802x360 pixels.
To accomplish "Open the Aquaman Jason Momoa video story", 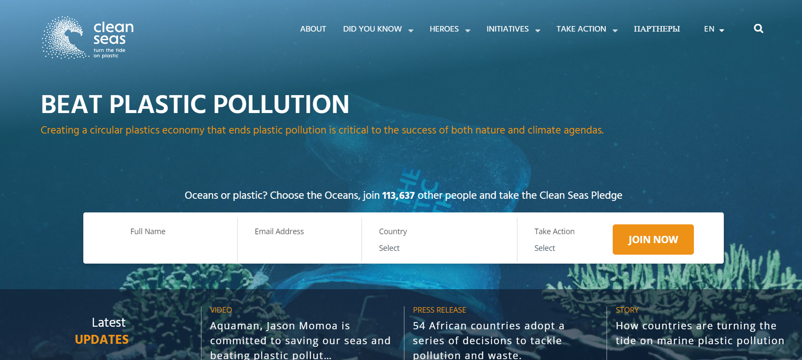I will tap(300, 340).
